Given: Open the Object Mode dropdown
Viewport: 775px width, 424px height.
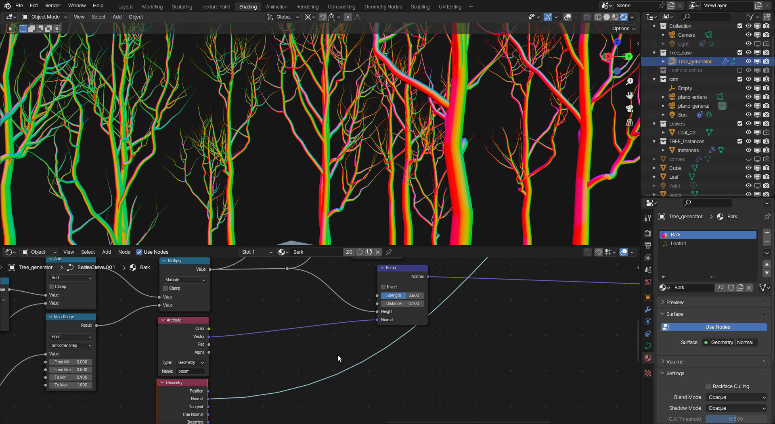Looking at the screenshot, I should coord(44,17).
